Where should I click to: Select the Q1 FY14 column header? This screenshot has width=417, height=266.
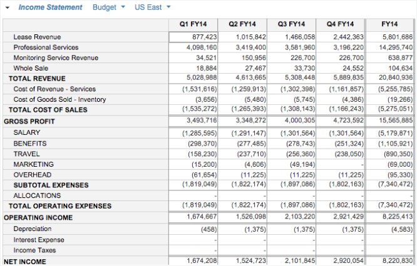pos(193,24)
